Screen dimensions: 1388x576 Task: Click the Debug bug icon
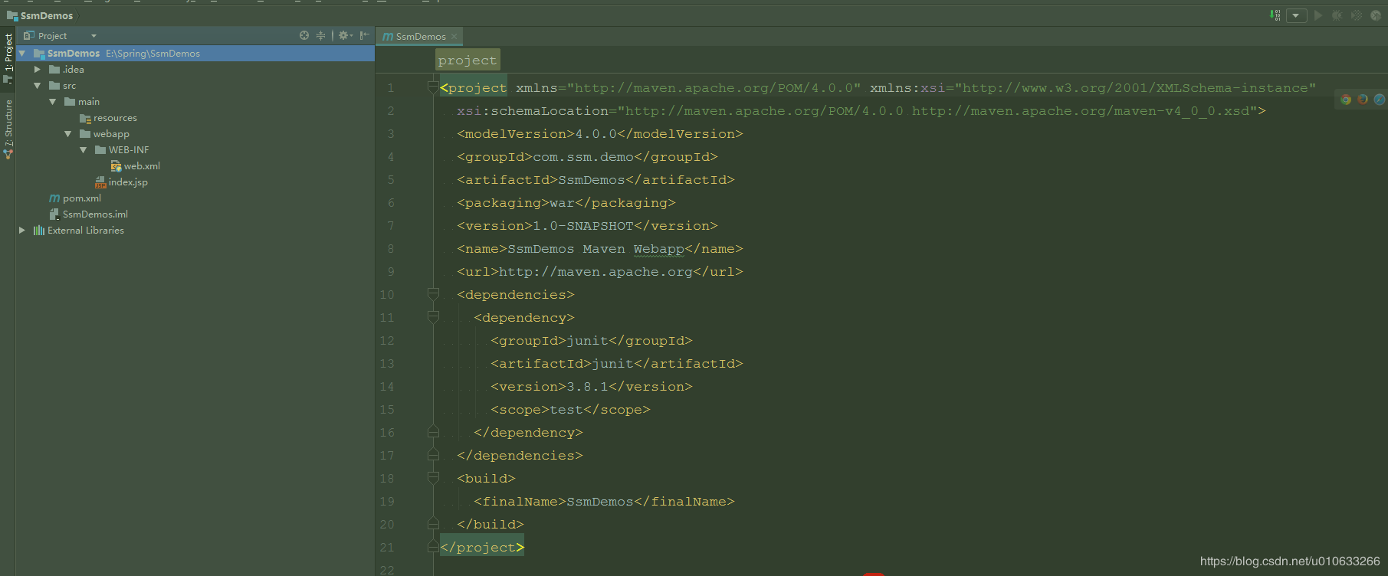coord(1337,15)
